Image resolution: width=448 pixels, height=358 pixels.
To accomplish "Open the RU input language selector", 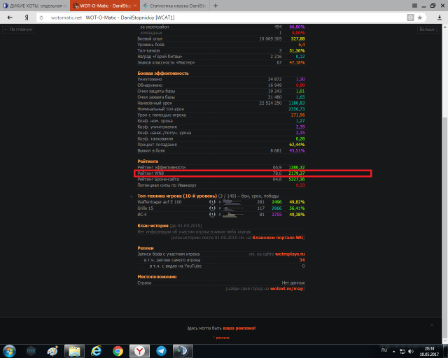I will 383,350.
